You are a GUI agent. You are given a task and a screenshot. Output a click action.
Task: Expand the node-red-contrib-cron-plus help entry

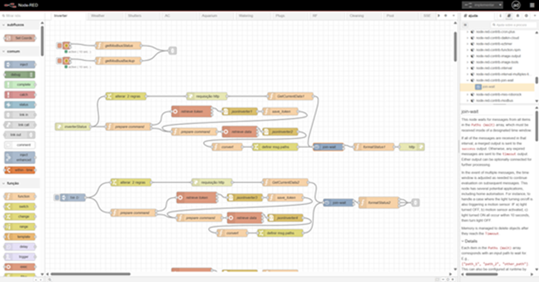click(x=467, y=31)
